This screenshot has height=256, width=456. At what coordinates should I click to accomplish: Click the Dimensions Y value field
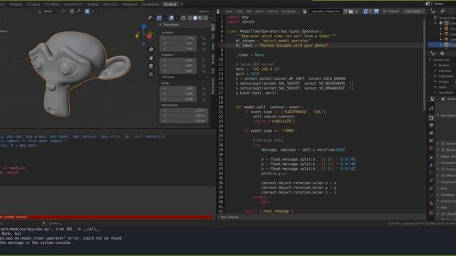[x=184, y=115]
